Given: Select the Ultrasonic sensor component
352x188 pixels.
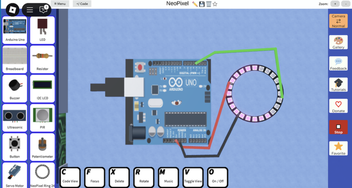Looking at the screenshot, I should click(15, 118).
